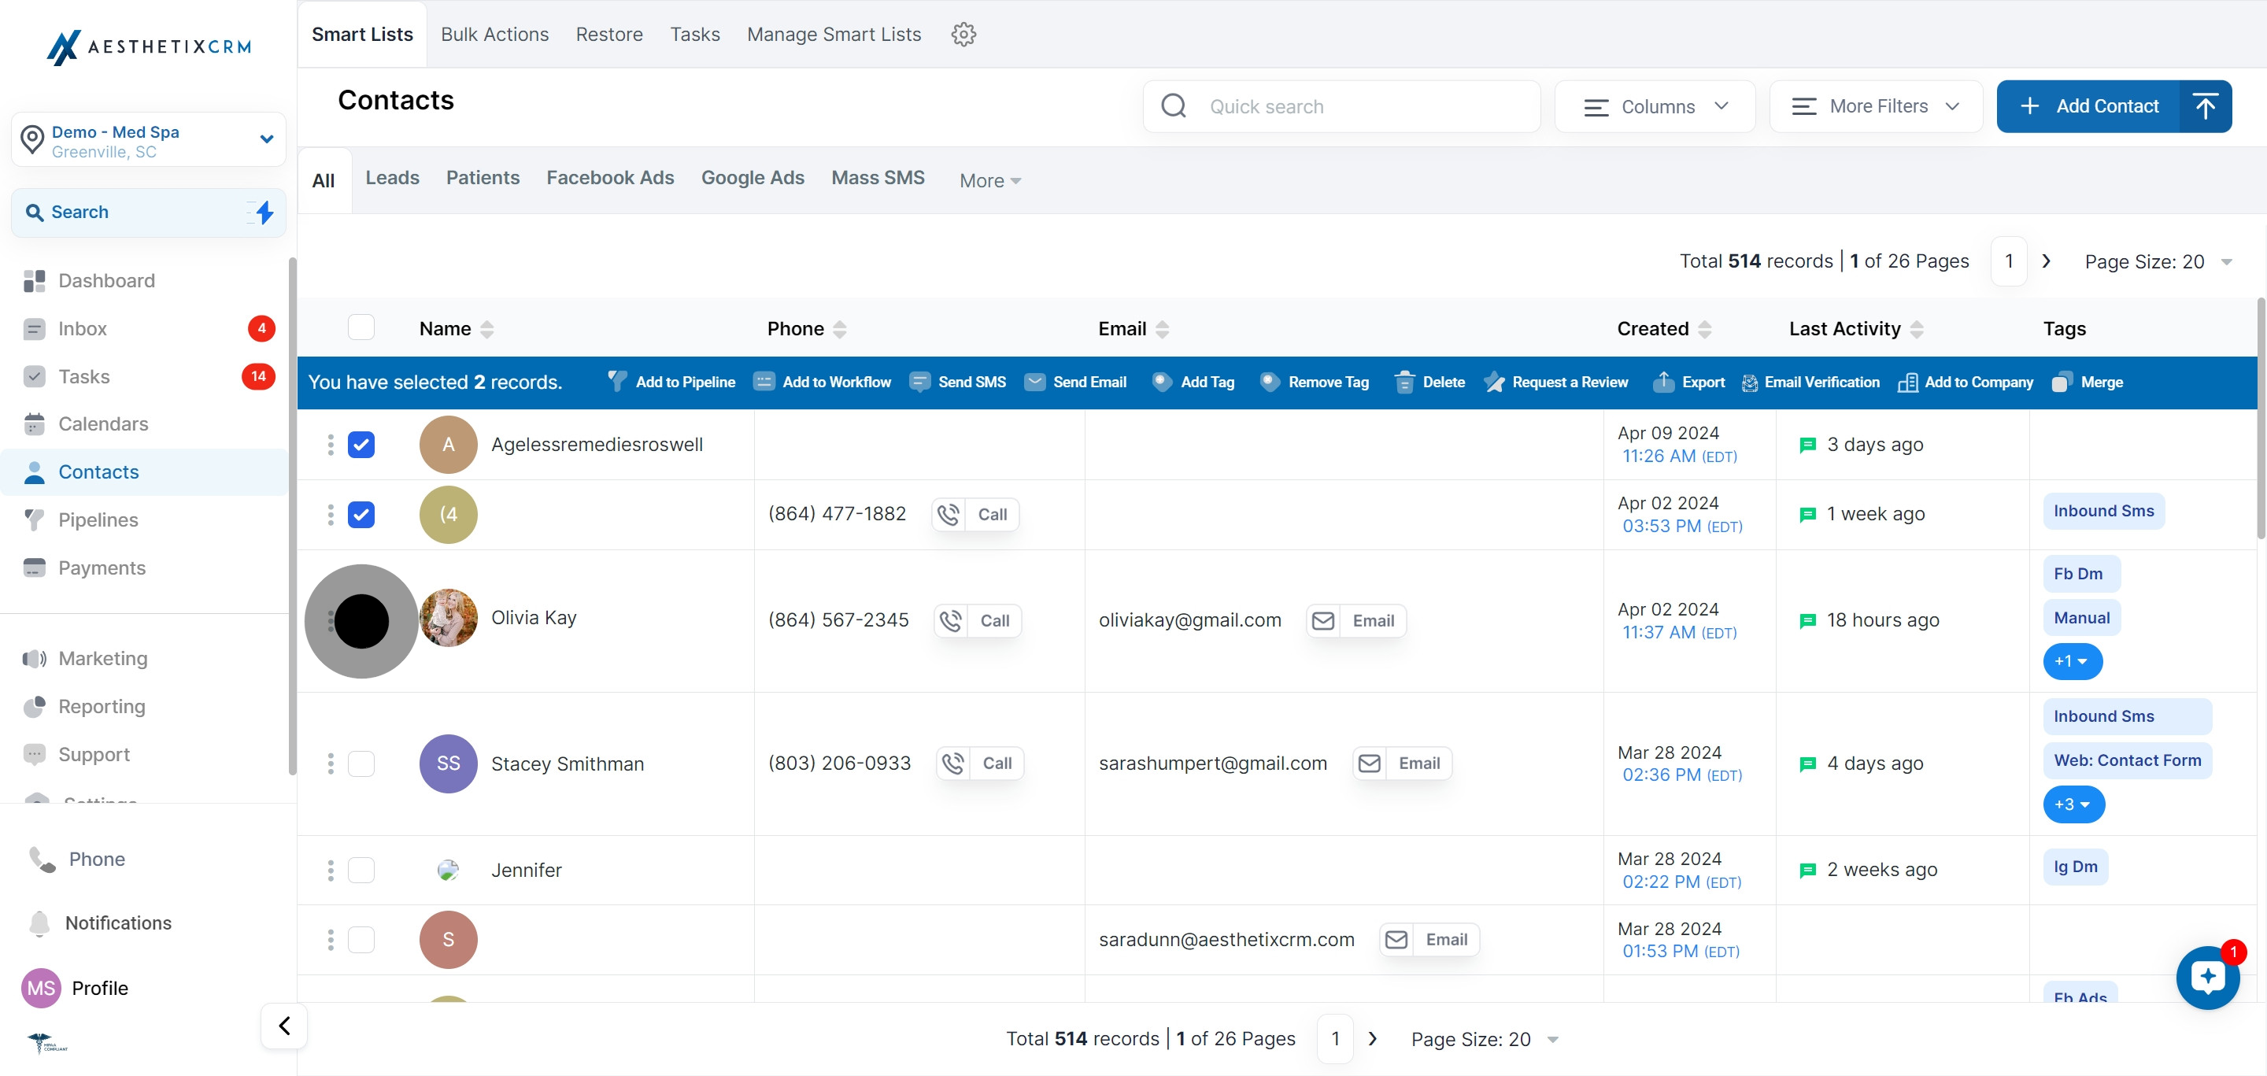Collapse the sidebar with the left arrow
This screenshot has width=2267, height=1076.
click(284, 1025)
